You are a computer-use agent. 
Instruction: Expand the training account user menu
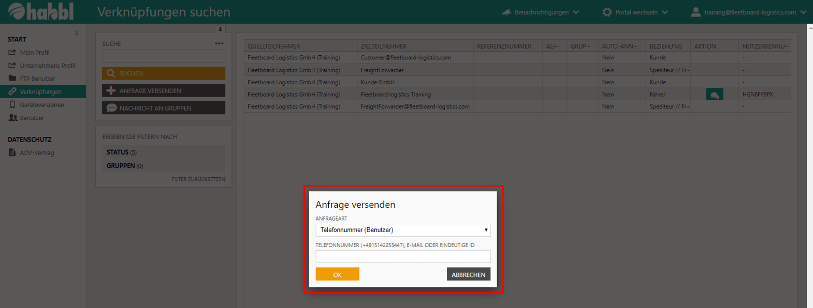point(749,12)
